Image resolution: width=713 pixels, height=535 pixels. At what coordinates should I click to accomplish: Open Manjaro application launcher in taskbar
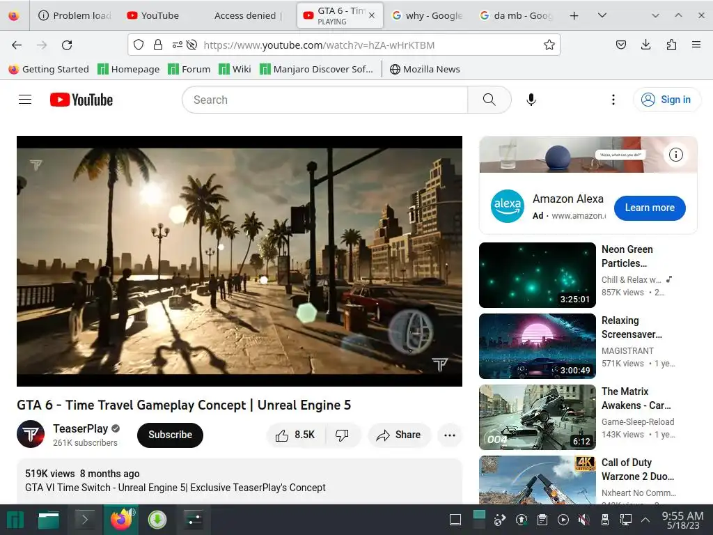15,520
